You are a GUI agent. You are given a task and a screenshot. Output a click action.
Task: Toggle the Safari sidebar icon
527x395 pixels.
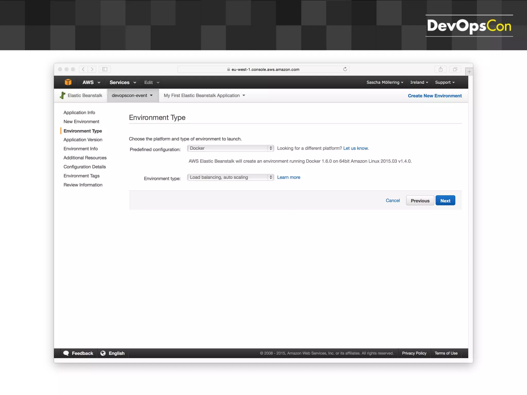105,69
